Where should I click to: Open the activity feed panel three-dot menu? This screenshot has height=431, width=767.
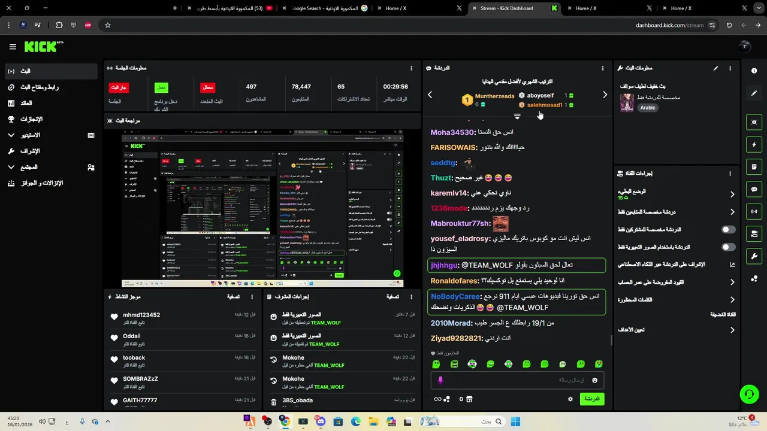pos(252,296)
